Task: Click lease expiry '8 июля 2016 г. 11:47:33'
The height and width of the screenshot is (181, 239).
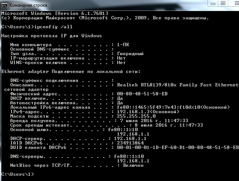Action: [x=169, y=125]
